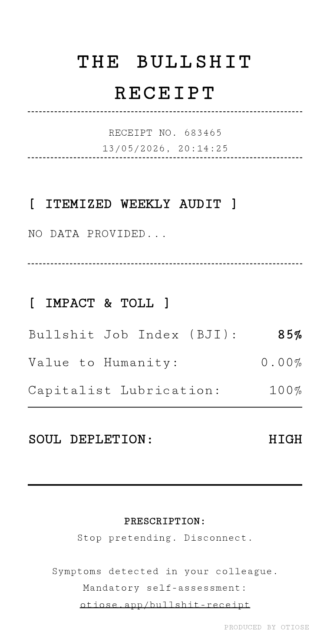Click the Mandatory self-assessment text

point(165,588)
